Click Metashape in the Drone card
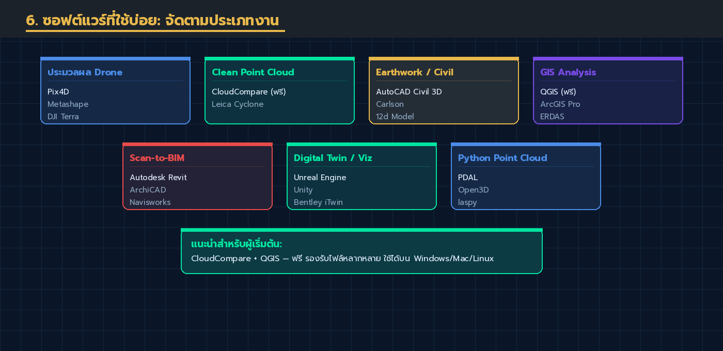The image size is (723, 351). click(68, 104)
